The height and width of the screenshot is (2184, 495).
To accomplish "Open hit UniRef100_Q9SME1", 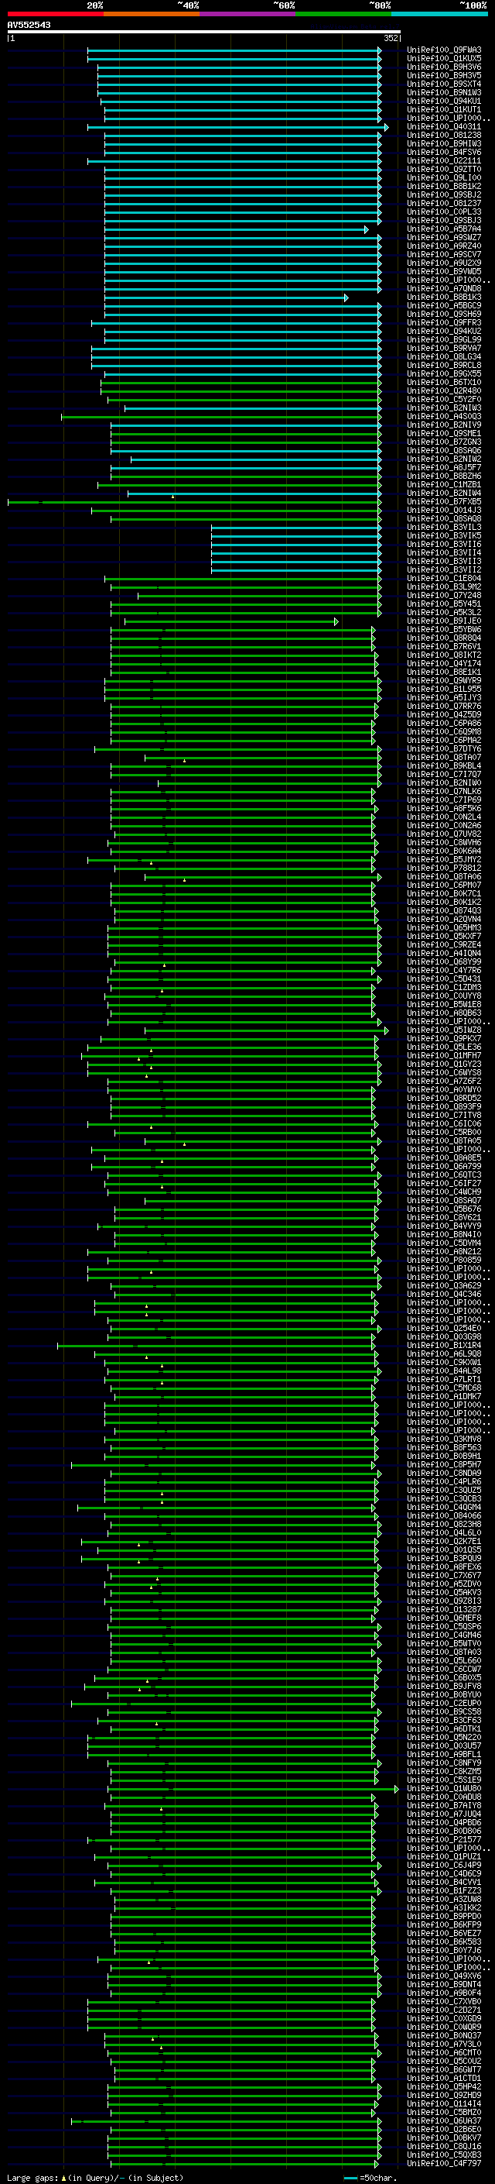I will pos(444,433).
